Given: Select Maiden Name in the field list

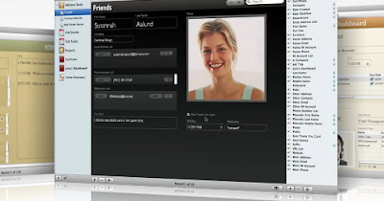Looking at the screenshot, I should click(x=301, y=77).
